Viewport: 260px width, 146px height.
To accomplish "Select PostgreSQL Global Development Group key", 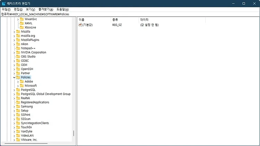I will [46, 94].
